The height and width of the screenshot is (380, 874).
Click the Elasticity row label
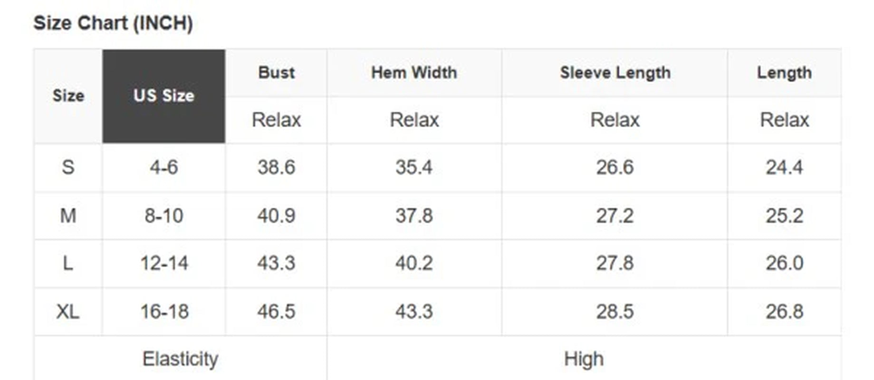180,359
